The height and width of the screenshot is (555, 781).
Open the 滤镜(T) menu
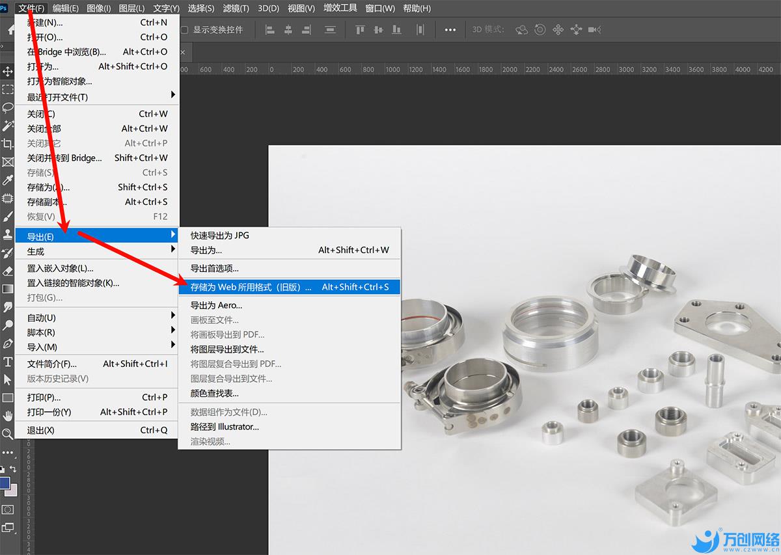point(236,8)
